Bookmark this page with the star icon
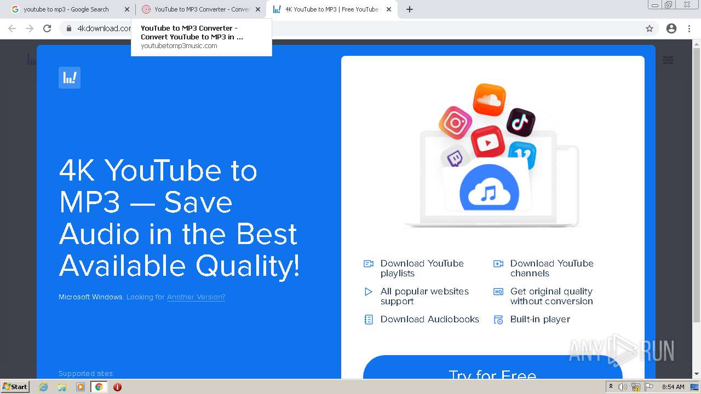Image resolution: width=701 pixels, height=394 pixels. pyautogui.click(x=650, y=28)
